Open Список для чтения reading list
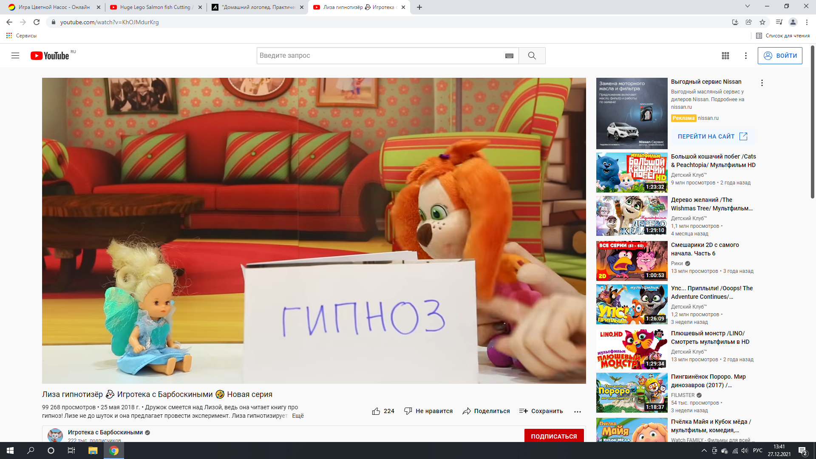 783,36
